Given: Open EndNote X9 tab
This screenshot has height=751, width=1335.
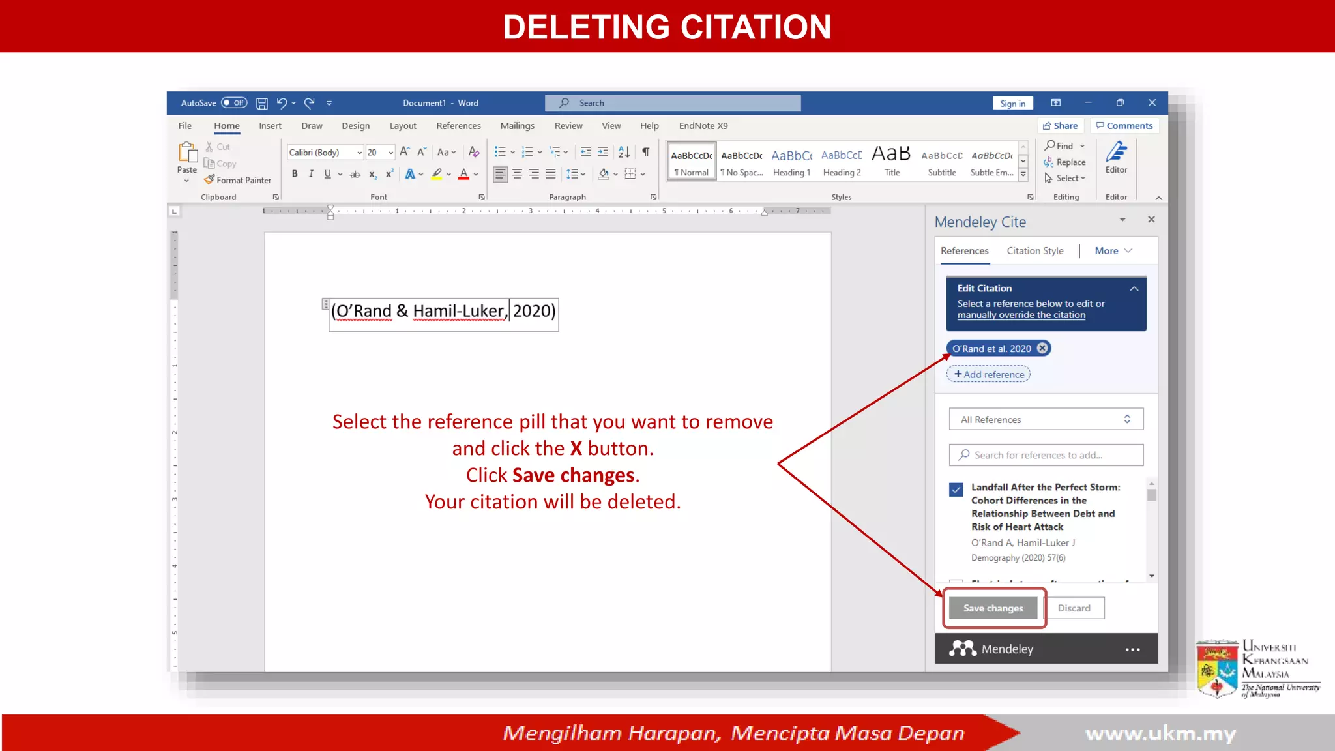Looking at the screenshot, I should pyautogui.click(x=703, y=126).
